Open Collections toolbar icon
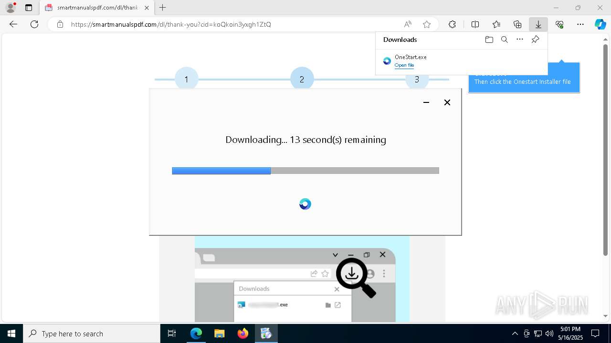 tap(517, 24)
